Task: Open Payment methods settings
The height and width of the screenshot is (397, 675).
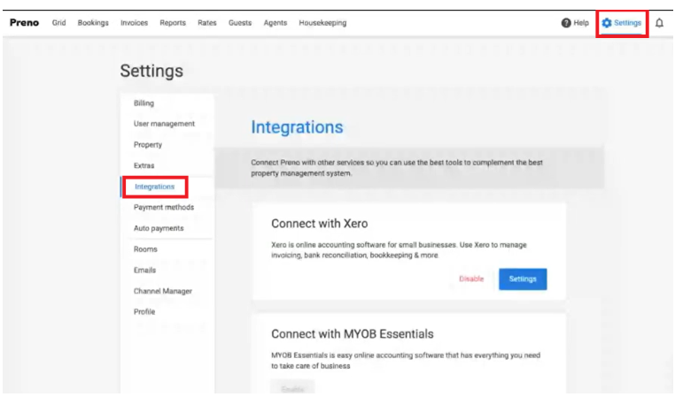Action: (x=163, y=207)
